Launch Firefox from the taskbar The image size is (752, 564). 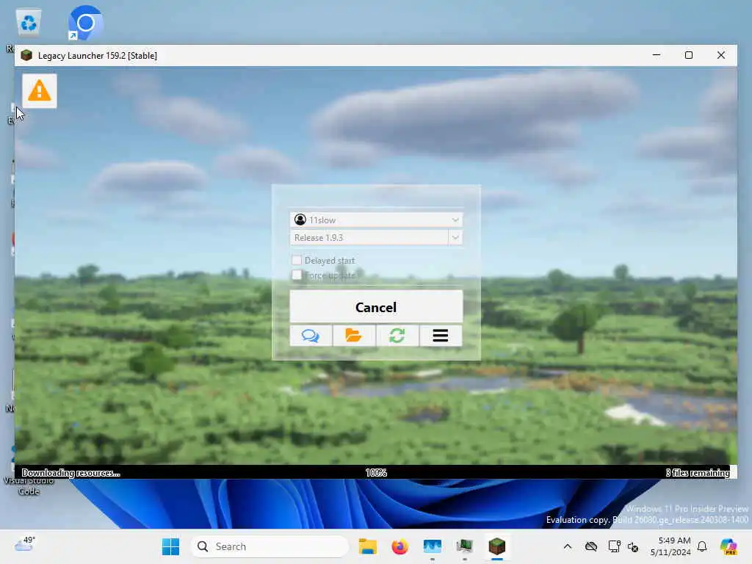click(399, 546)
